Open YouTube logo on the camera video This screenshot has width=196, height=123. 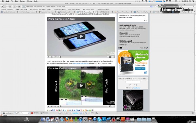click(110, 103)
